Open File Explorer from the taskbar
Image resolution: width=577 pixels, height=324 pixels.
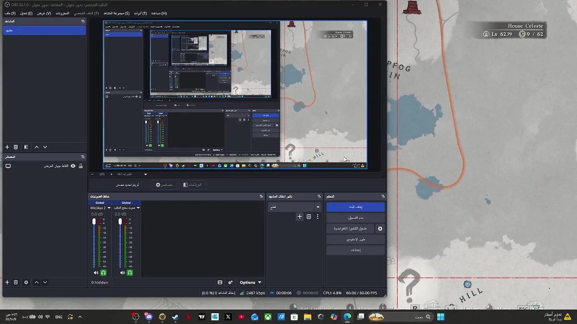(307, 317)
